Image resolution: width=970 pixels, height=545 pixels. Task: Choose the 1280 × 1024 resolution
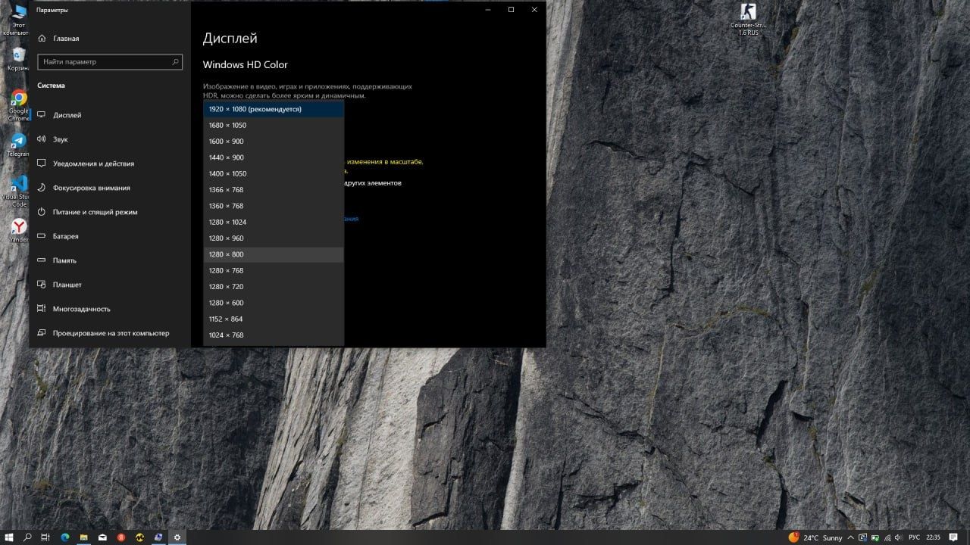coord(274,223)
